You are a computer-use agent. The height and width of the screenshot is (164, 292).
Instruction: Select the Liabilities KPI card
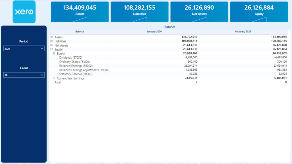coord(139,12)
